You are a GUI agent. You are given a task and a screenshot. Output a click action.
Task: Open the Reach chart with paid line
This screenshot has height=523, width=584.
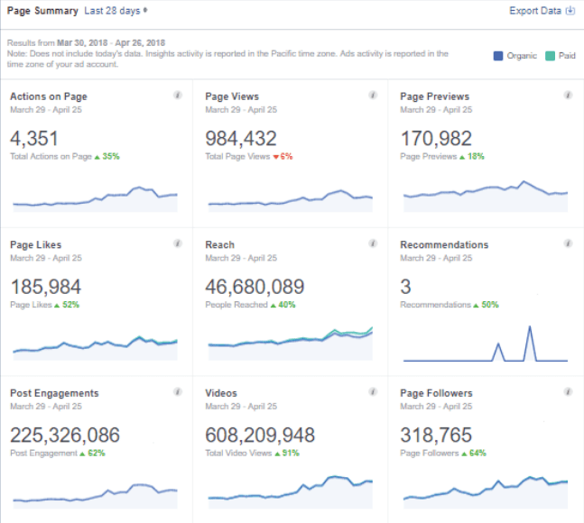290,341
